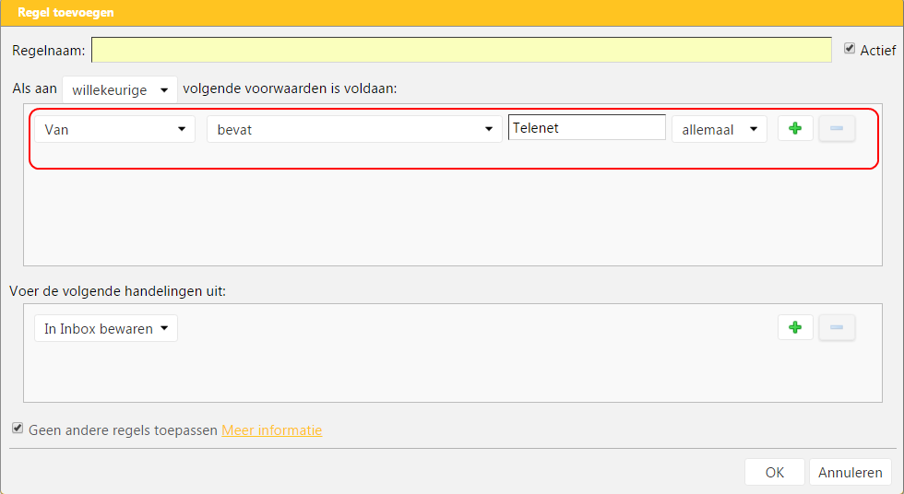Screen dimensions: 904x494
Task: Open the 'willekeurige' condition match dropdown
Action: point(120,89)
